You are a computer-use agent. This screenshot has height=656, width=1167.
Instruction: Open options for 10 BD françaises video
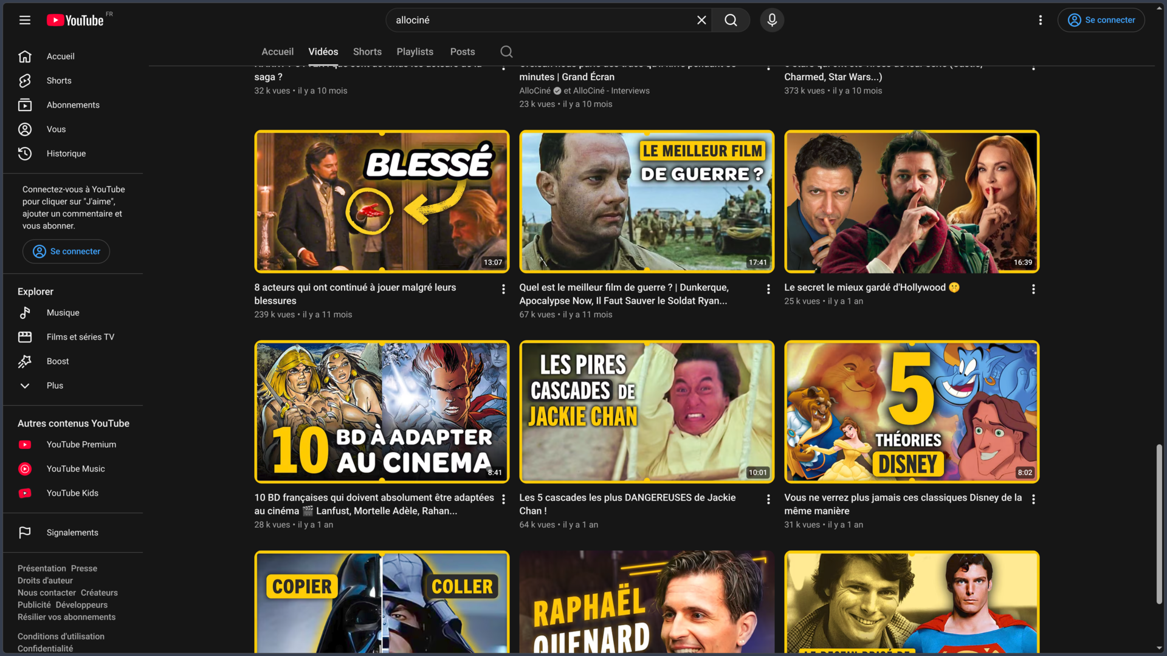tap(503, 499)
